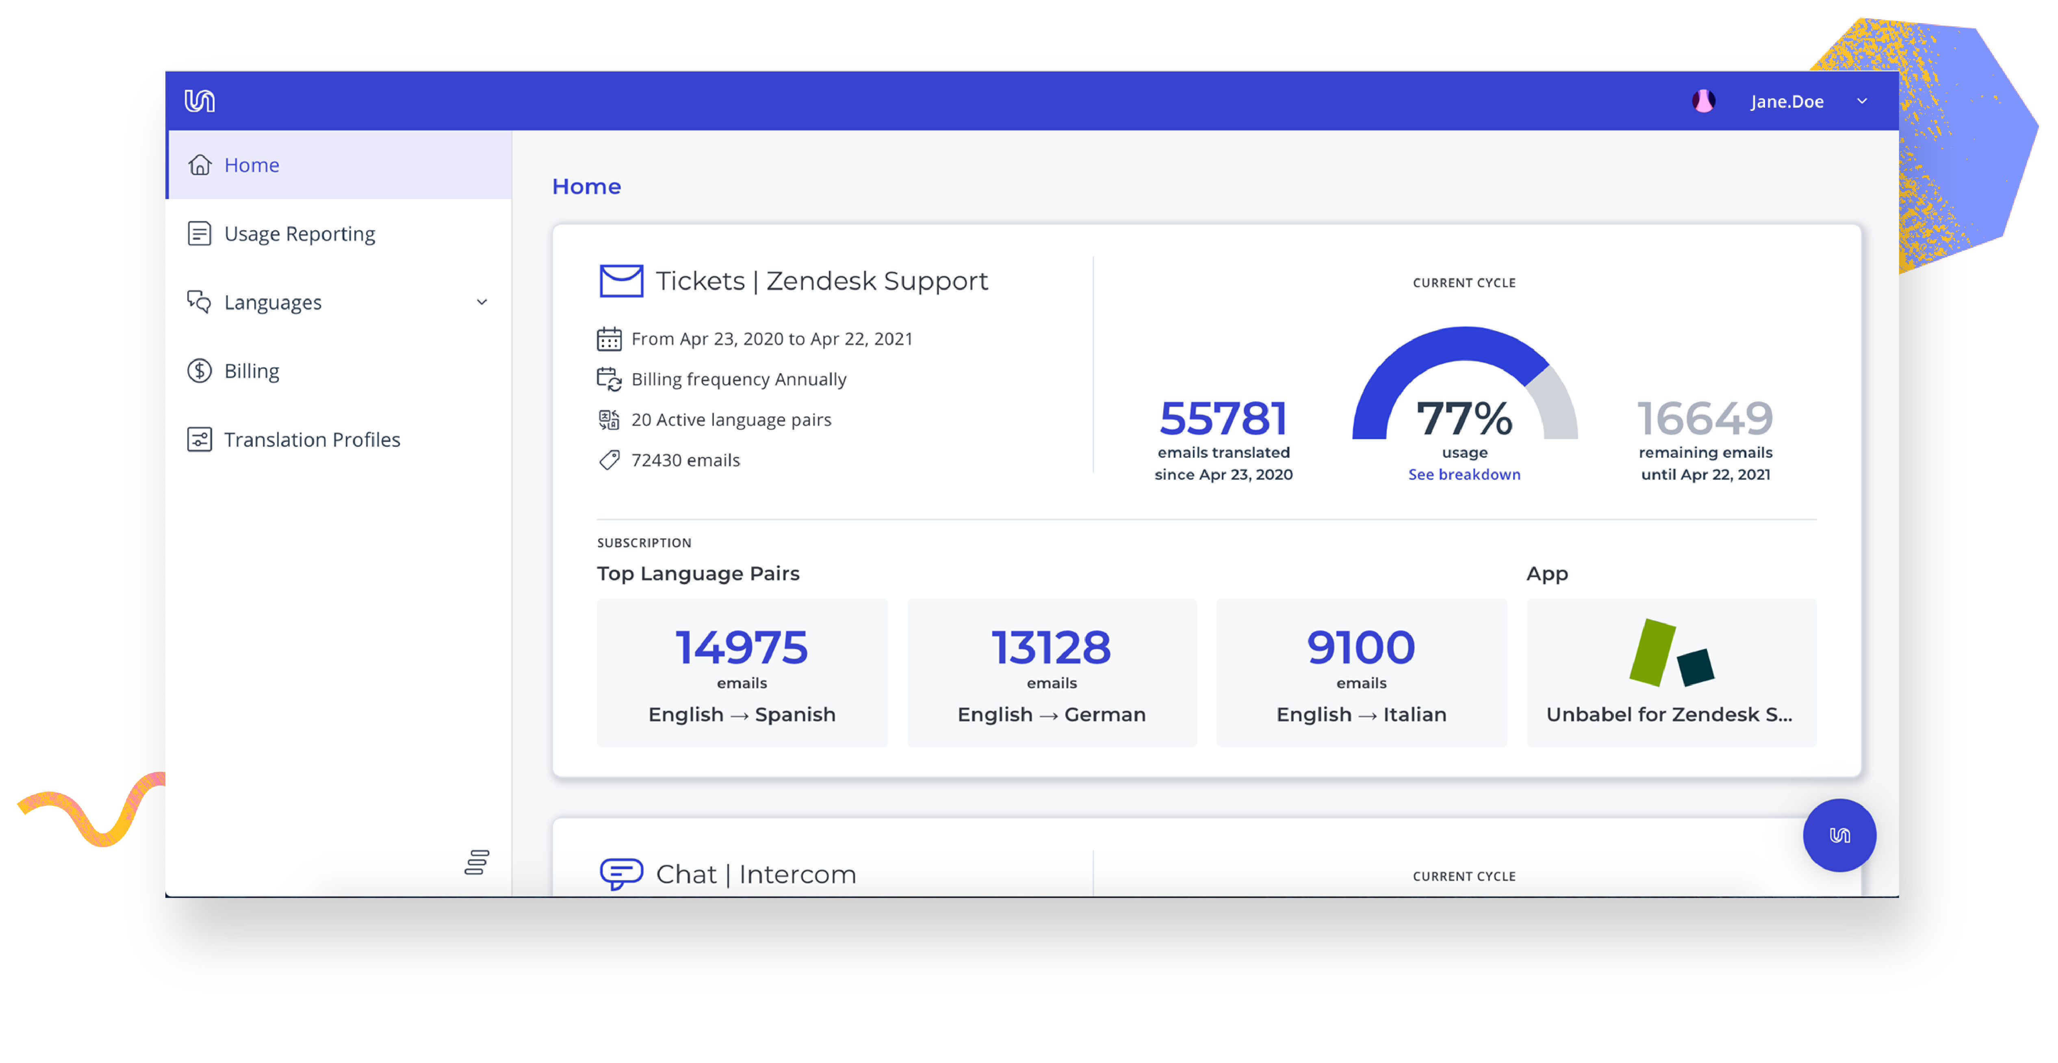
Task: Select the English to German card
Action: tap(1052, 673)
